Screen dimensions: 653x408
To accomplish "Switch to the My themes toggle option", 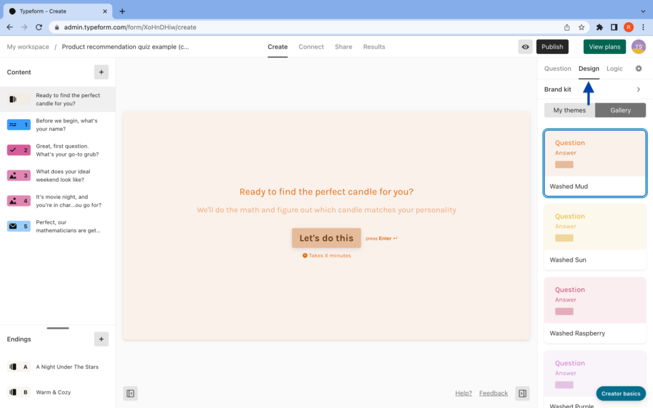I will pos(570,110).
